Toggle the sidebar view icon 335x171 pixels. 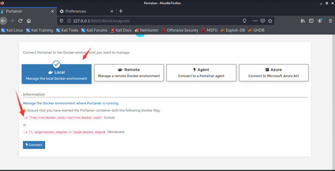pos(311,21)
